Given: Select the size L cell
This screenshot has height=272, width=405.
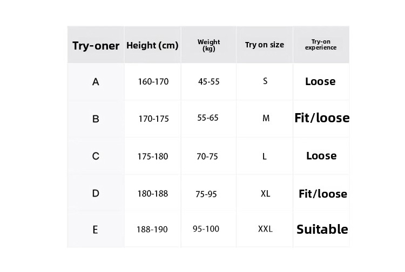Looking at the screenshot, I should coord(265,156).
